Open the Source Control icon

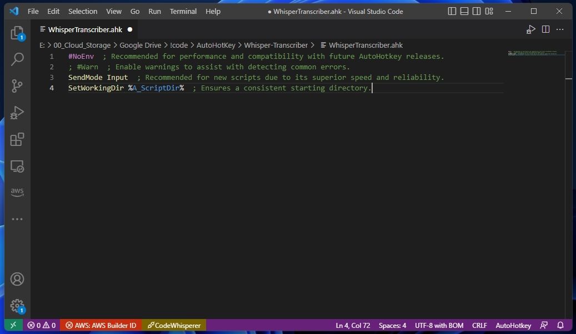pos(17,86)
